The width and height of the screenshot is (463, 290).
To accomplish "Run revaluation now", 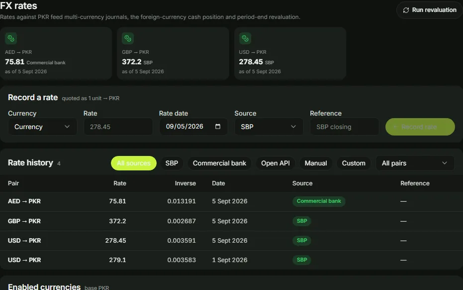I will [430, 10].
